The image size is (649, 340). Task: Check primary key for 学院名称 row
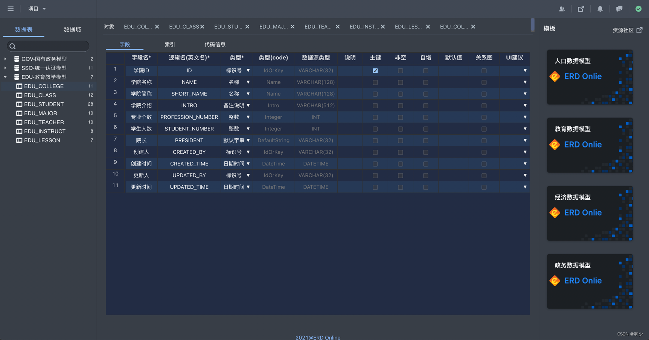tap(375, 82)
